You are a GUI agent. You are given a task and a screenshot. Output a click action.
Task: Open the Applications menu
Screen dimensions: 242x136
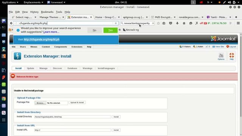tap(10, 2)
